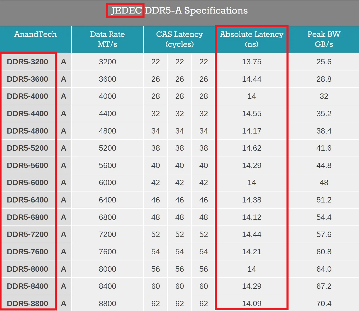Select the peak bandwidth value '64.0'
This screenshot has width=359, height=311.
[x=324, y=269]
